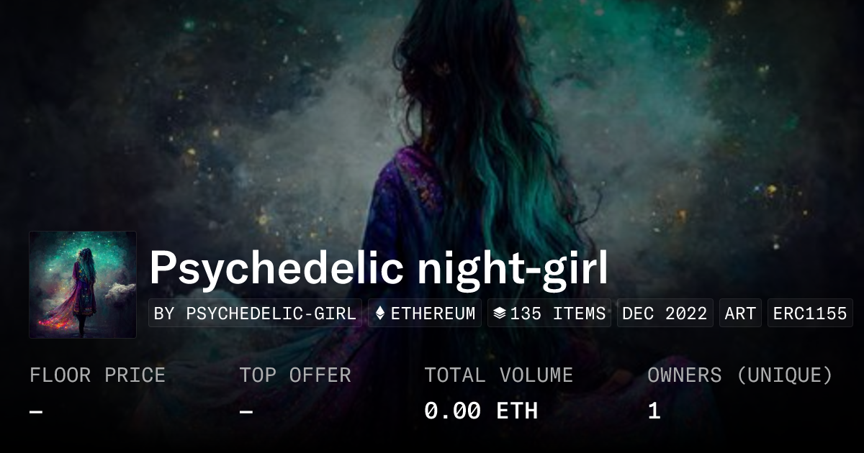Click the OWNERS (UNIQUE) label

point(740,375)
